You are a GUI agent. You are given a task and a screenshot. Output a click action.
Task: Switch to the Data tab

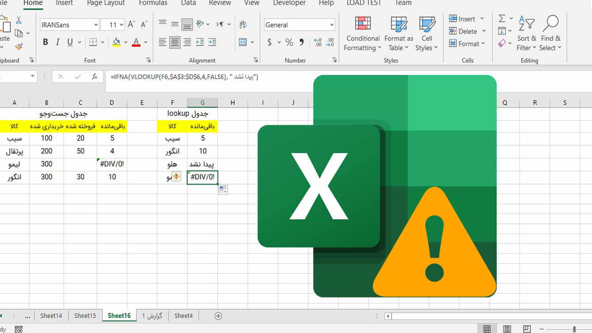click(x=188, y=3)
